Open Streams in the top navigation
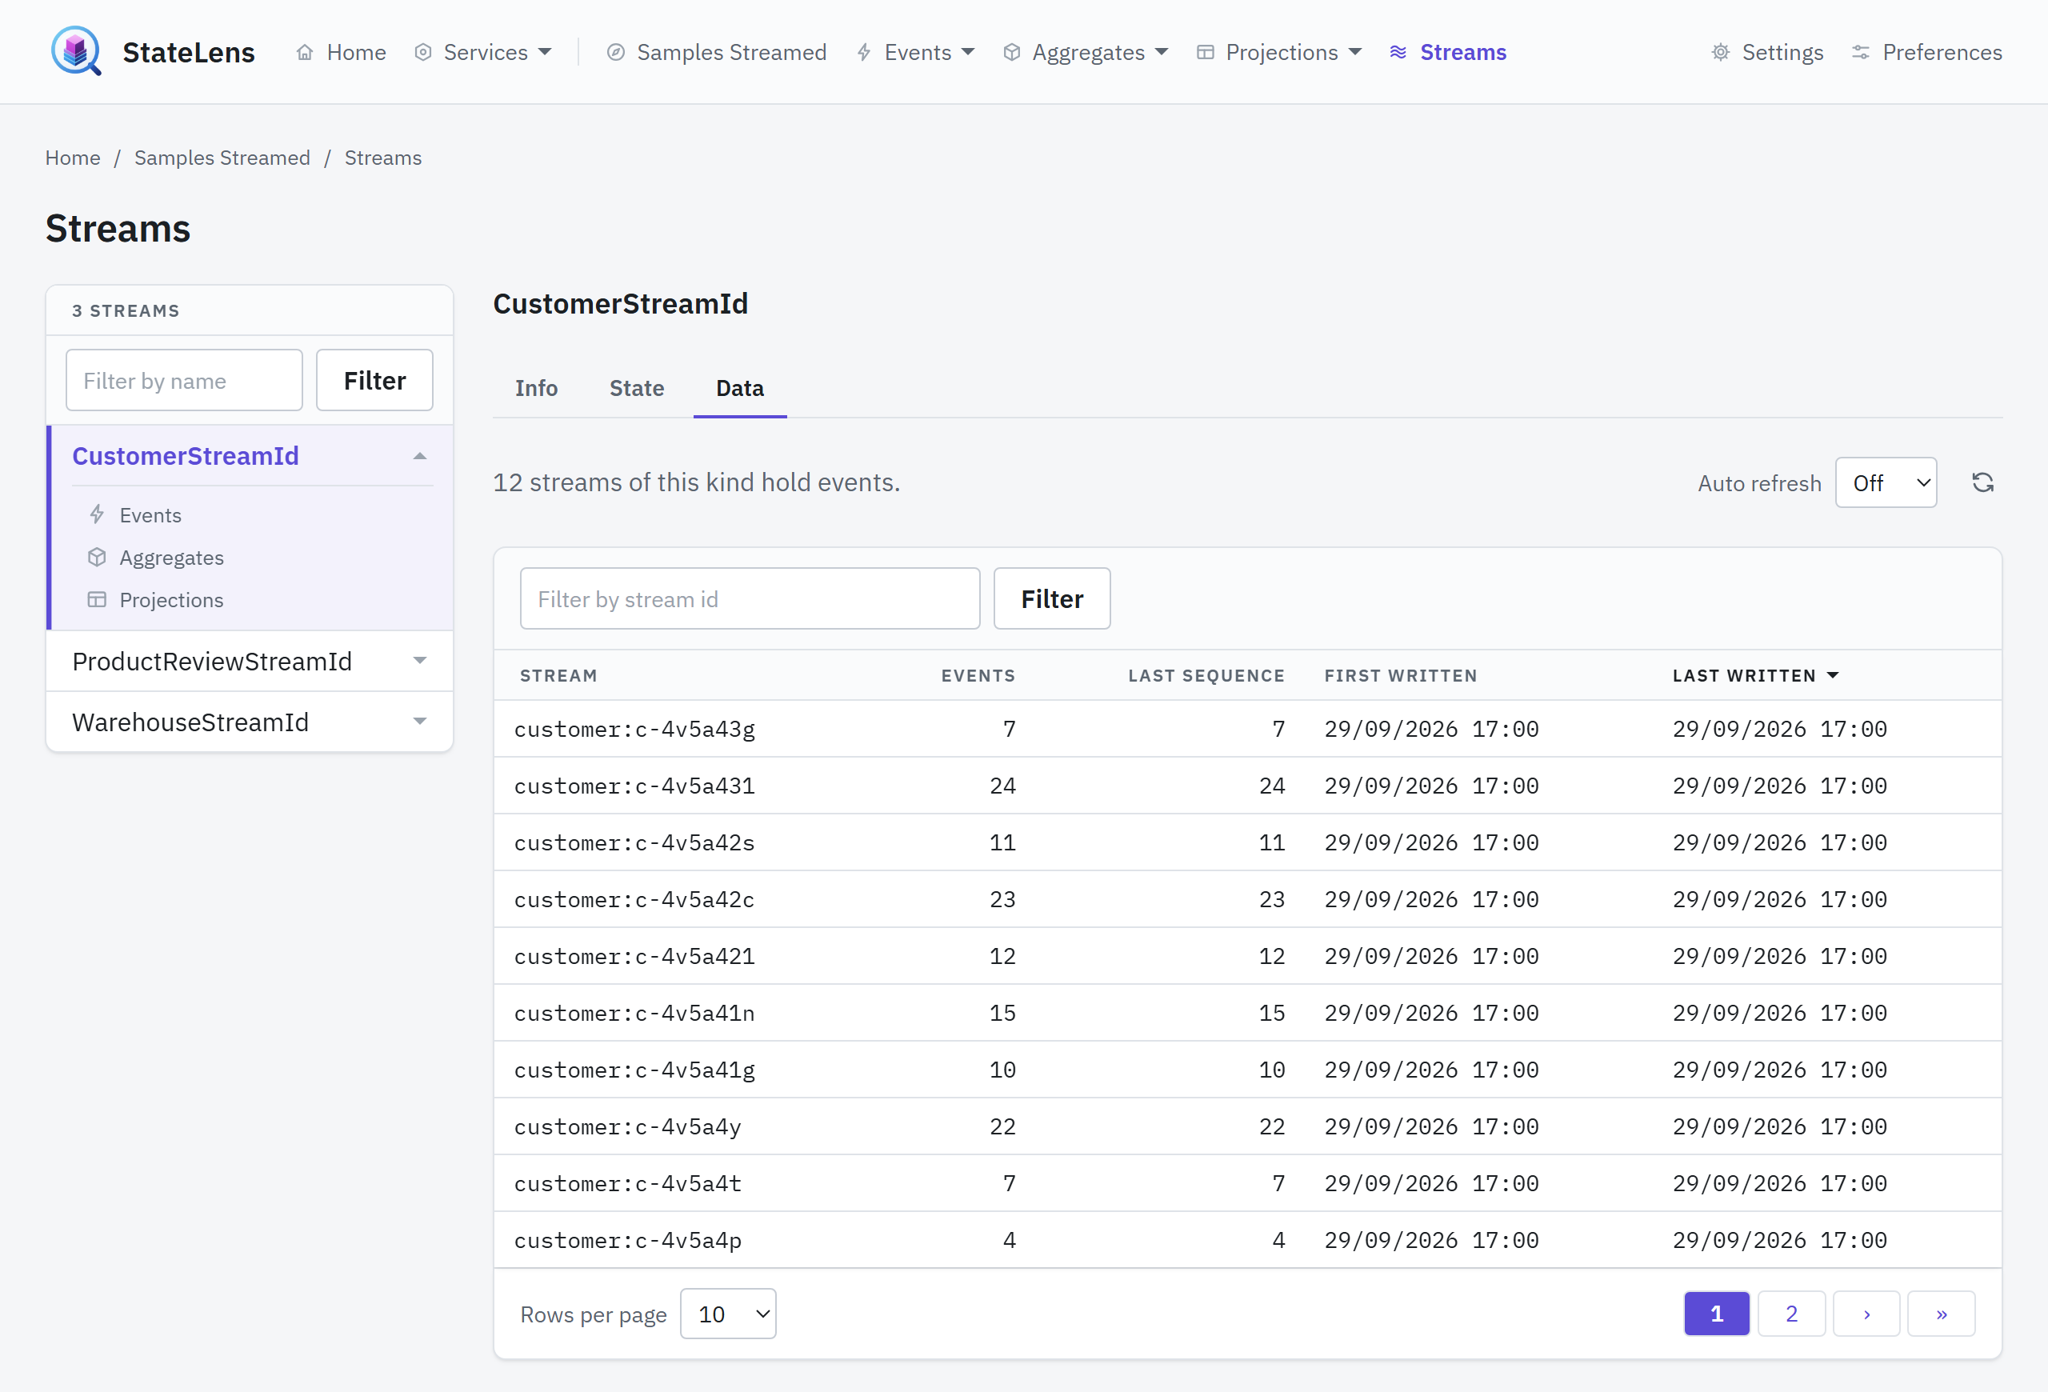 tap(1448, 52)
